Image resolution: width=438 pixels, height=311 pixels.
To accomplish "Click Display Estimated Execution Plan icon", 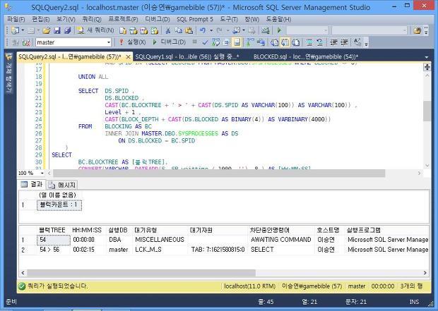I will pyautogui.click(x=215, y=42).
